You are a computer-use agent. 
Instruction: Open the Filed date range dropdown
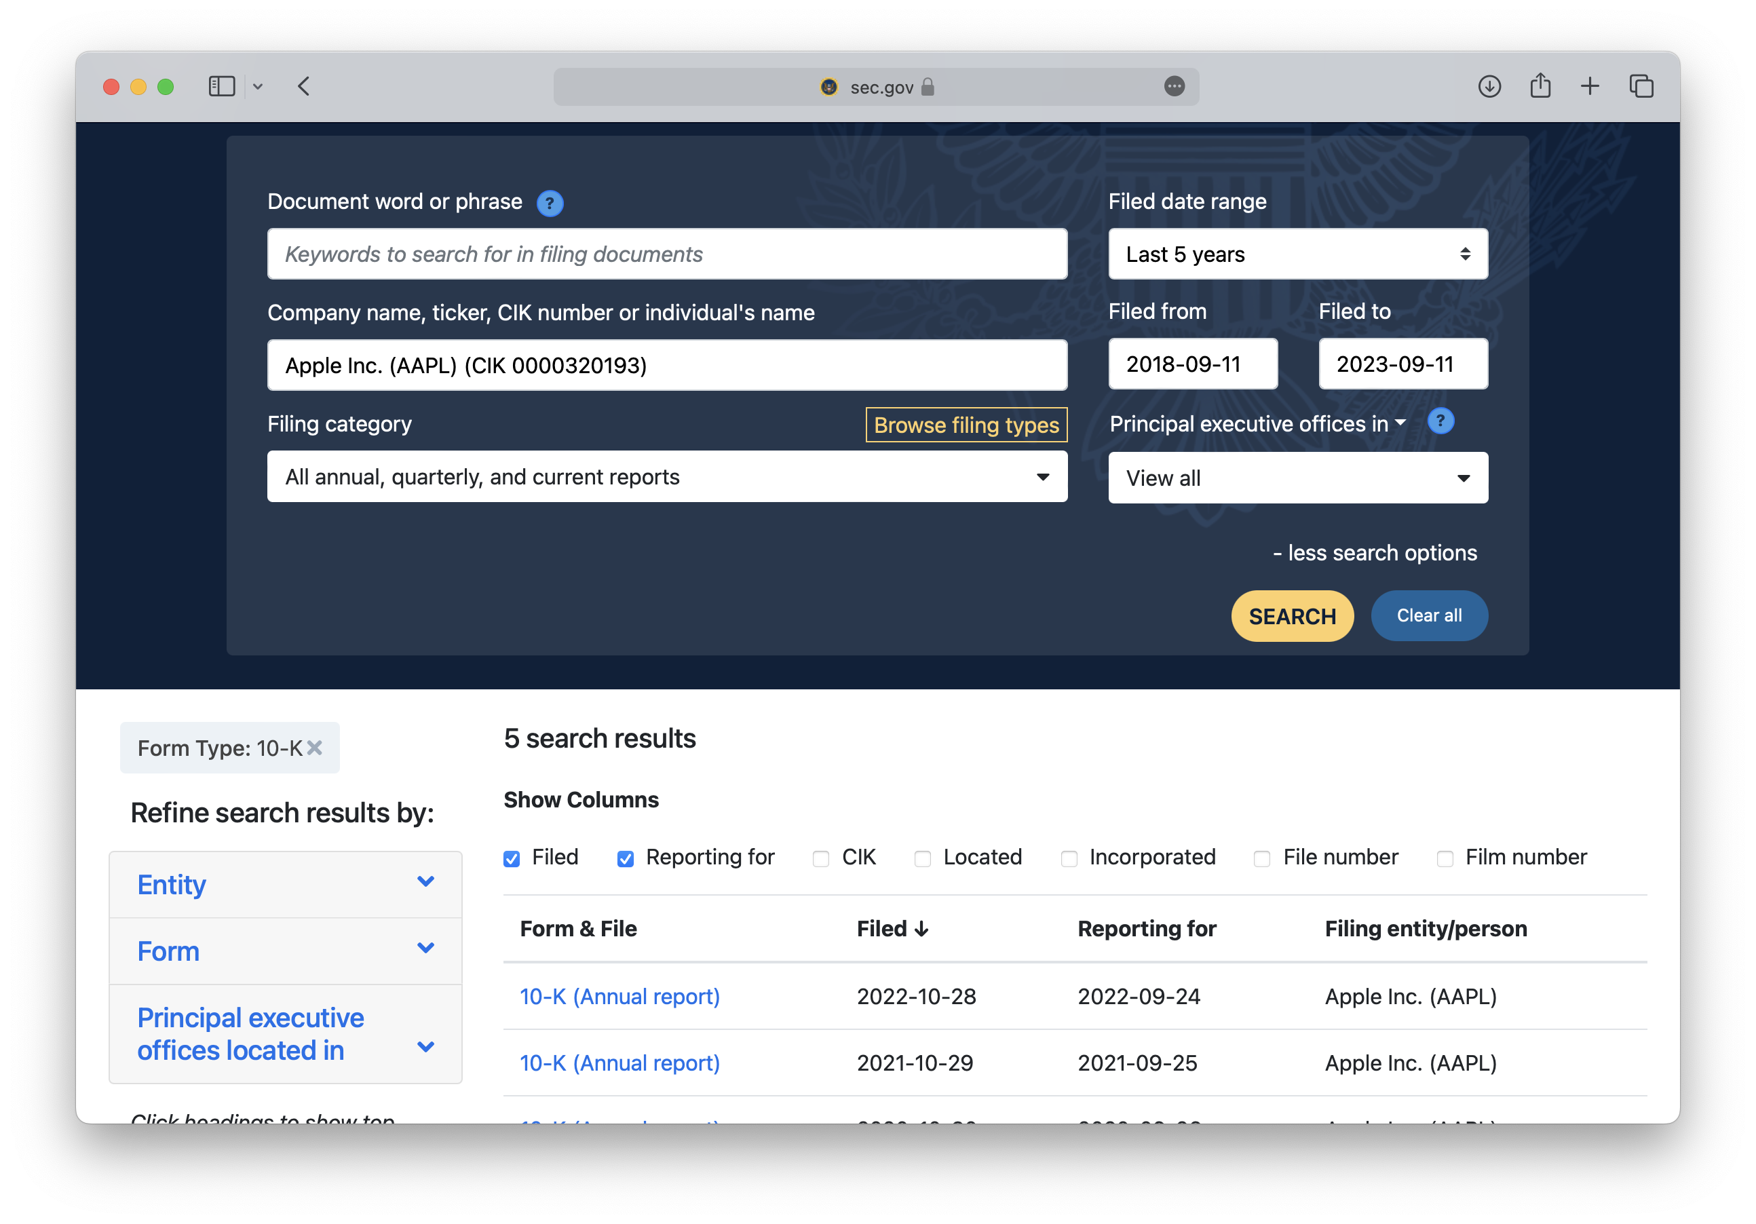[x=1298, y=254]
